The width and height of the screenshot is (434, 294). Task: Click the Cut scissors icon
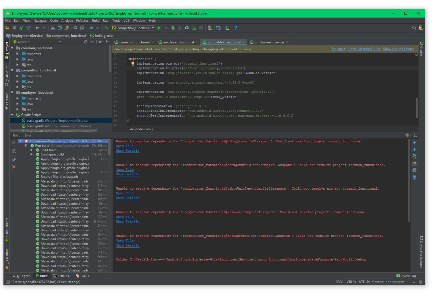tap(53, 28)
